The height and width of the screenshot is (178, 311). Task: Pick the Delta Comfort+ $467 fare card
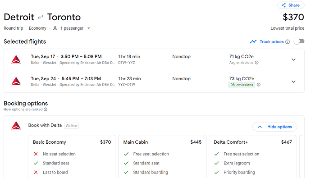point(253,156)
